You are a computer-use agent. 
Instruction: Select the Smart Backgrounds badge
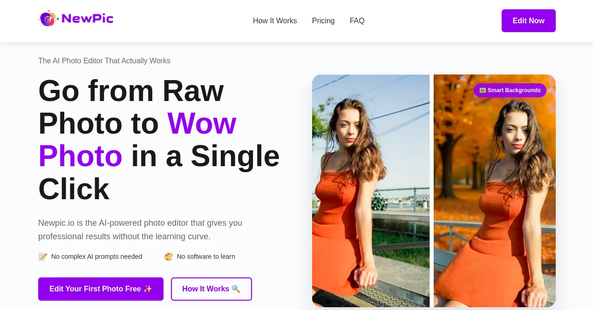[x=510, y=90]
